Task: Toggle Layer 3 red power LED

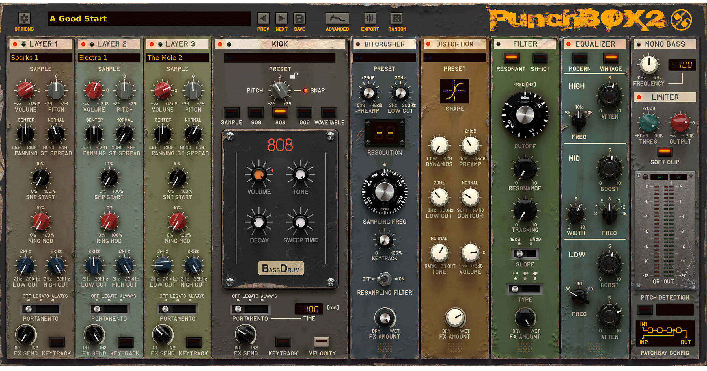Action: click(152, 44)
